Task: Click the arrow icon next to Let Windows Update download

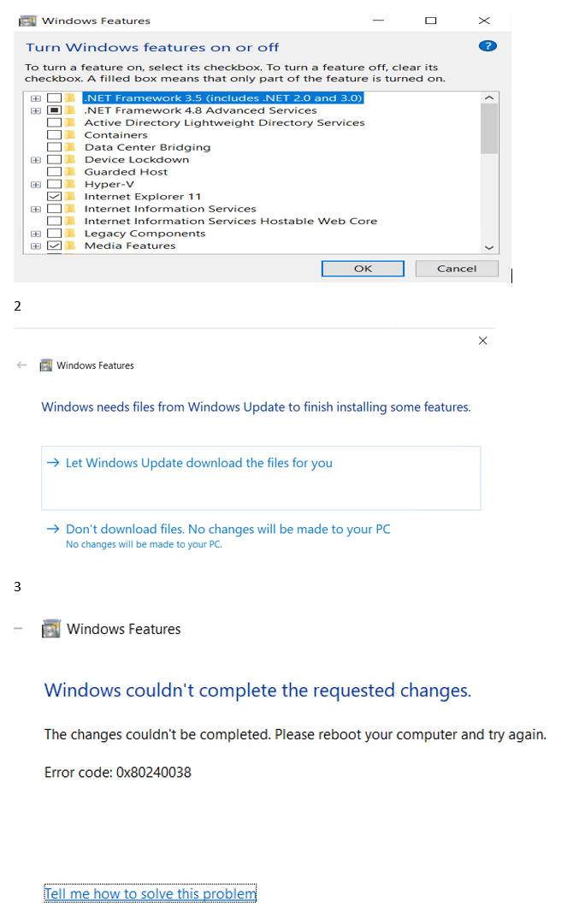Action: (53, 462)
